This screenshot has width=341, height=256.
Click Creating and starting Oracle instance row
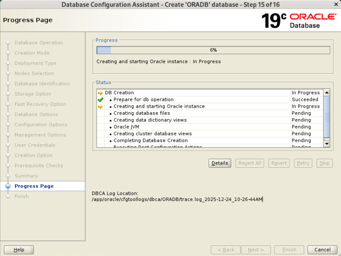coord(210,106)
